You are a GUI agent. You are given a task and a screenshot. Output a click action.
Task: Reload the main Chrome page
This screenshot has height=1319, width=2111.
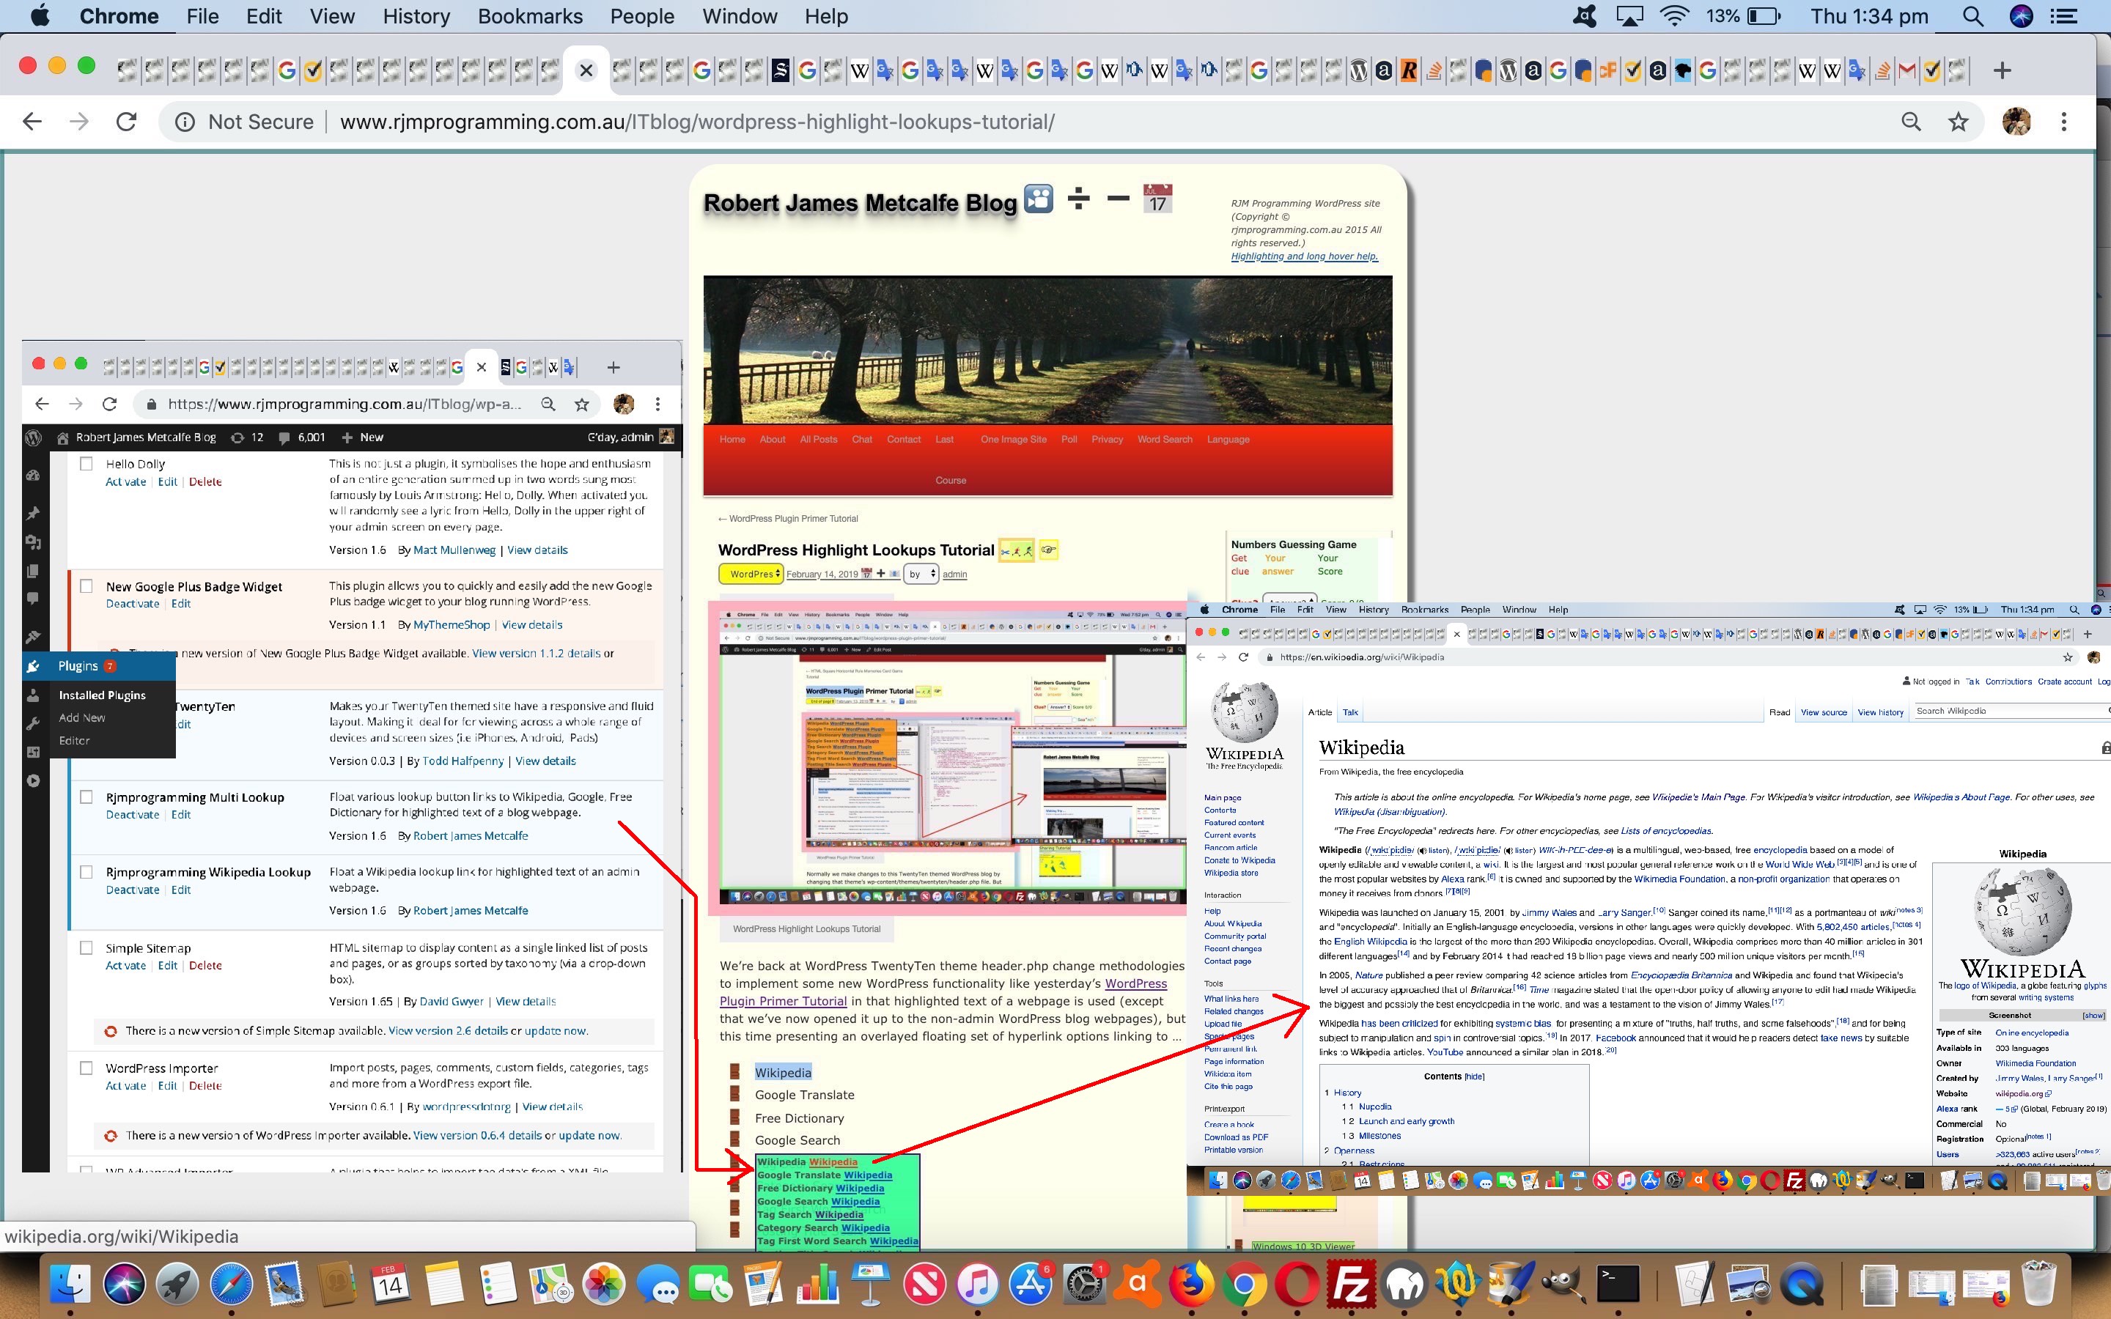(x=127, y=122)
